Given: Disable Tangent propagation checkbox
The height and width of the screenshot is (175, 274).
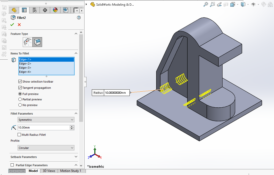Looking at the screenshot, I should 20,88.
